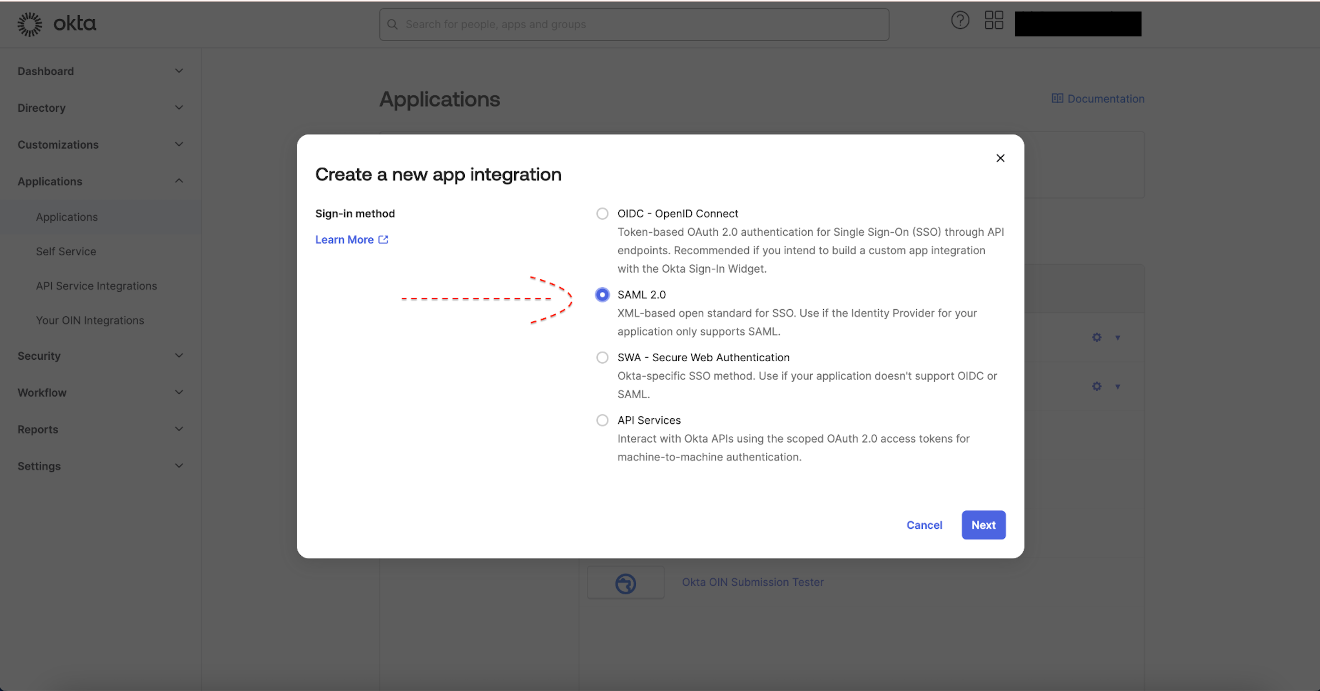Image resolution: width=1320 pixels, height=691 pixels.
Task: Expand the Reports sidebar section
Action: 100,429
